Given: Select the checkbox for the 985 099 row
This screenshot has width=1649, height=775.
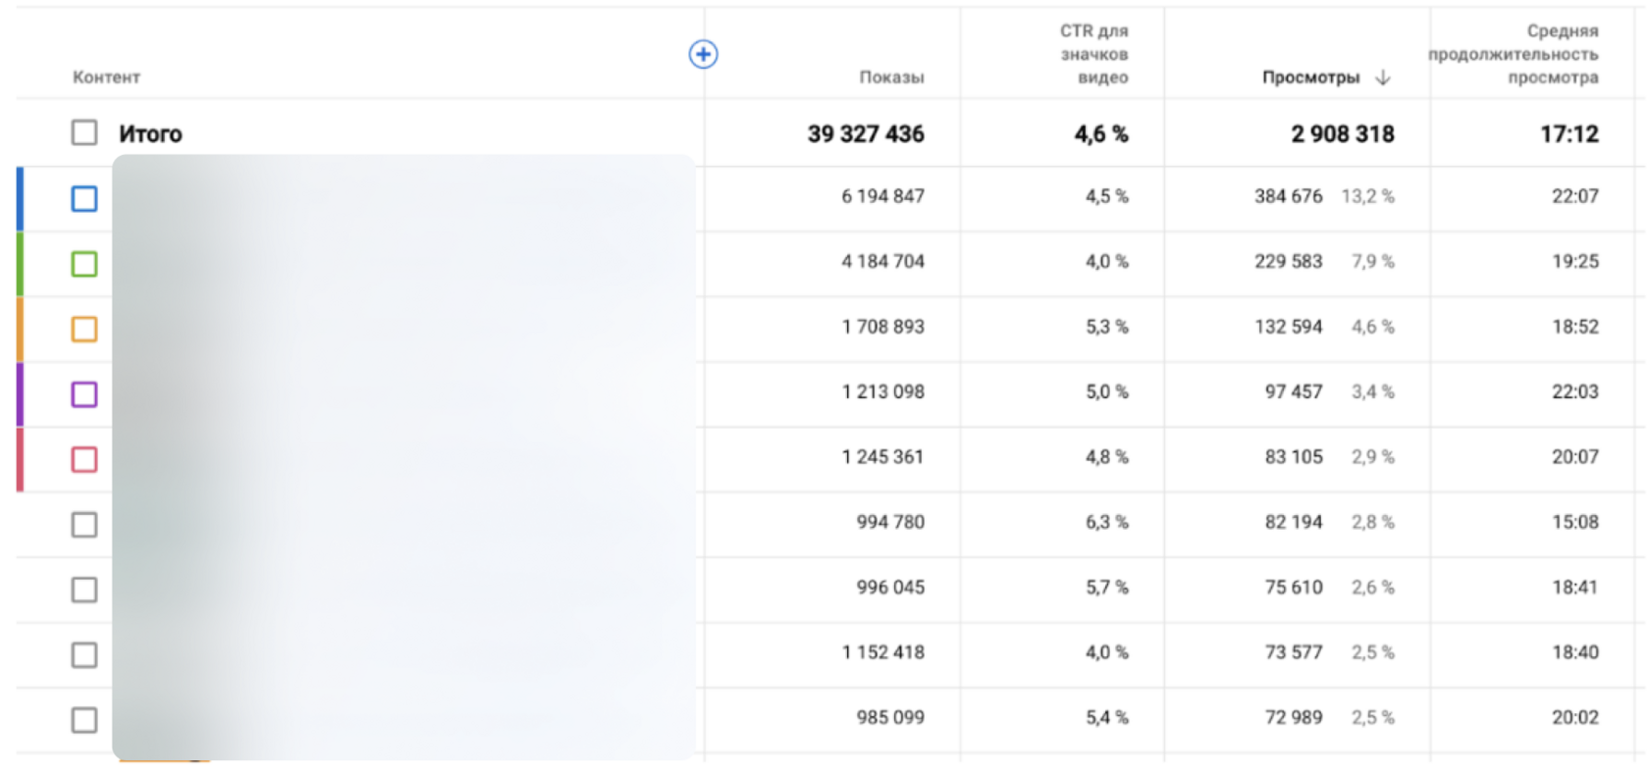Looking at the screenshot, I should (x=84, y=720).
